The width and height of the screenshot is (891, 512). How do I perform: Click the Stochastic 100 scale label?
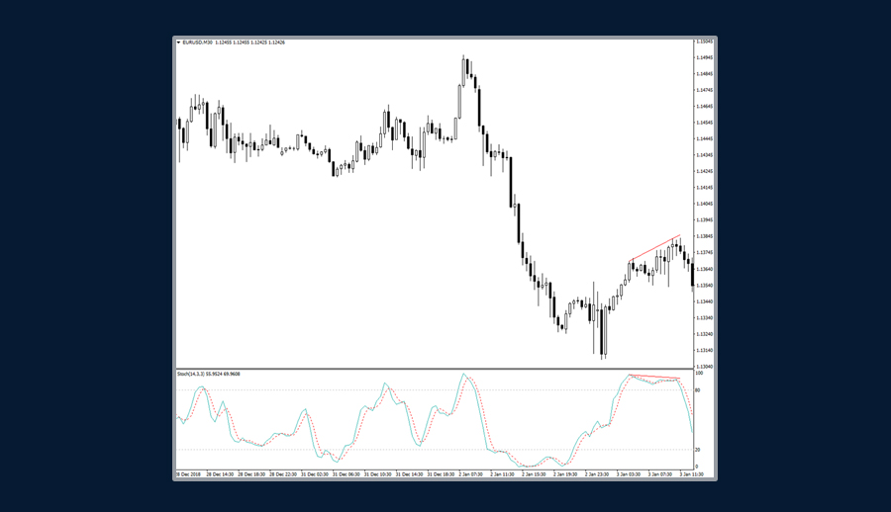click(699, 374)
